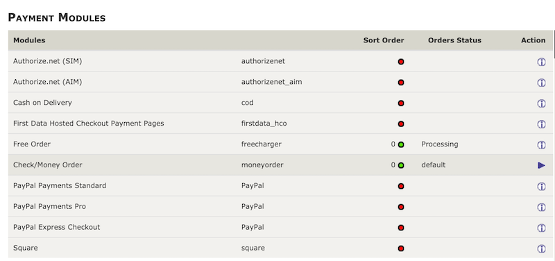
Task: Open info icon for Square module
Action: [x=541, y=249]
